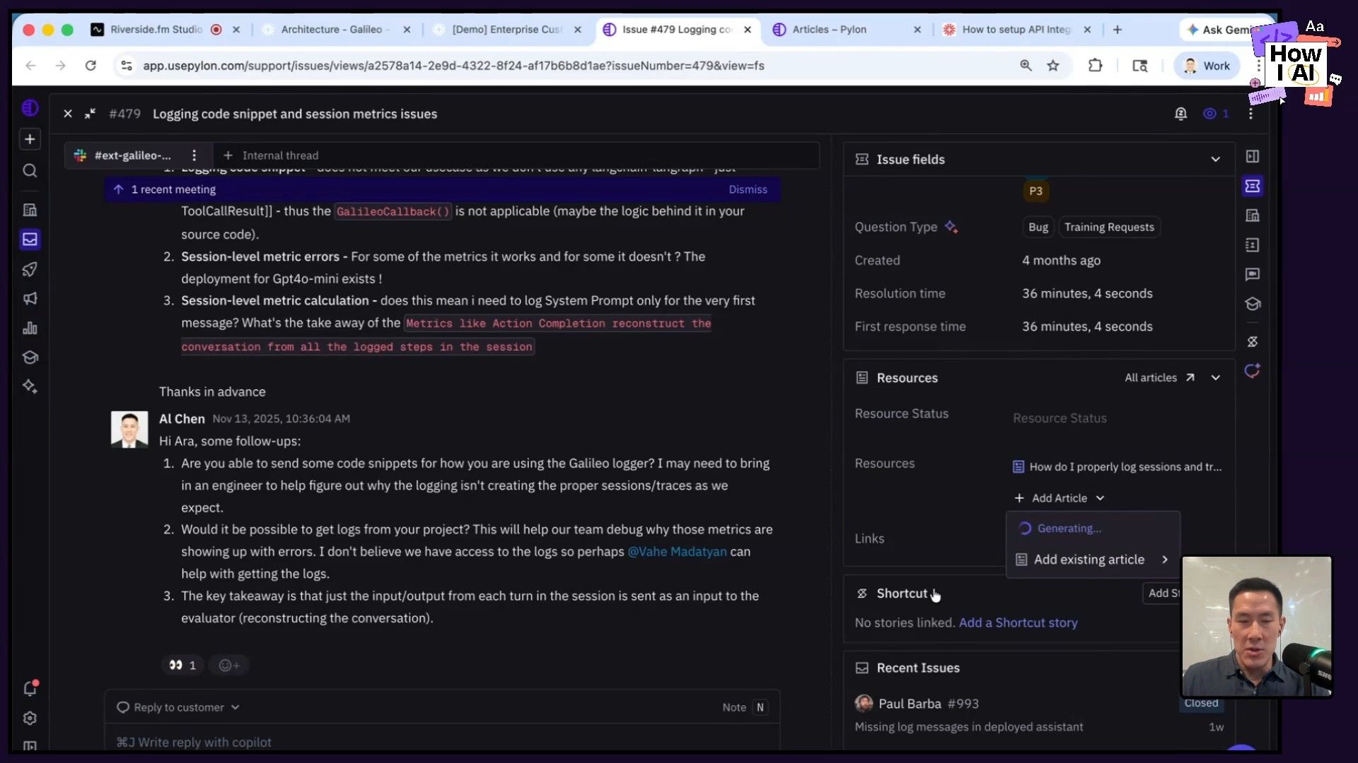Open the rocket icon in sidebar

point(30,269)
